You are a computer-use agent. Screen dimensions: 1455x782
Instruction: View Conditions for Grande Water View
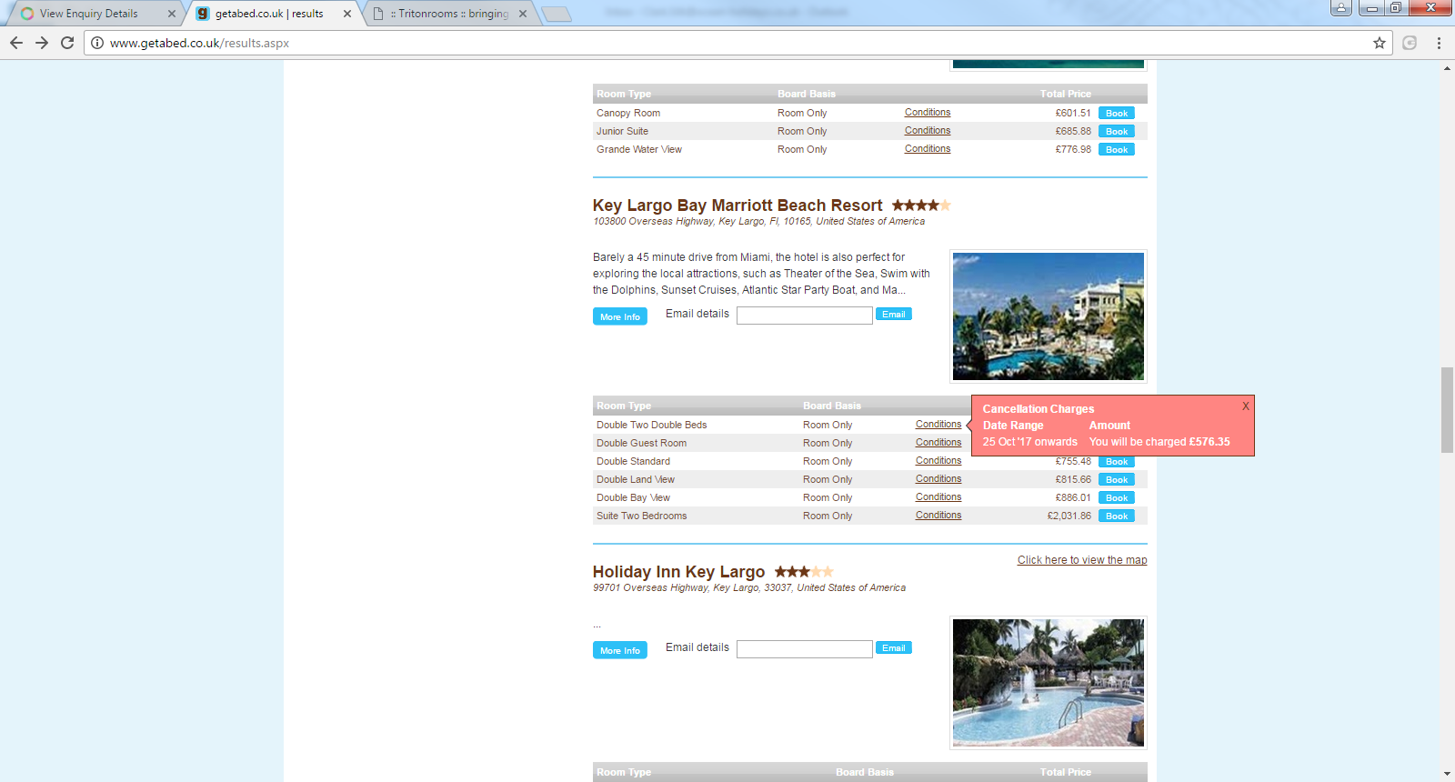click(928, 149)
